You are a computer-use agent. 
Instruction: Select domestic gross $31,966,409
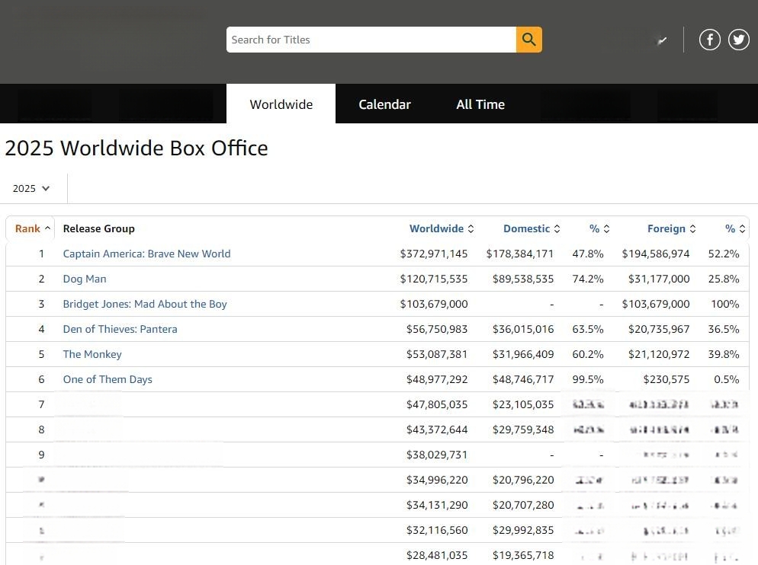[523, 354]
